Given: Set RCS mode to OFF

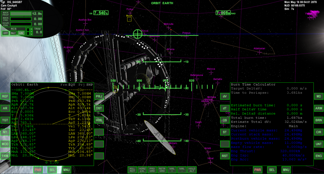Looking at the screenshot, I should 5,33.
